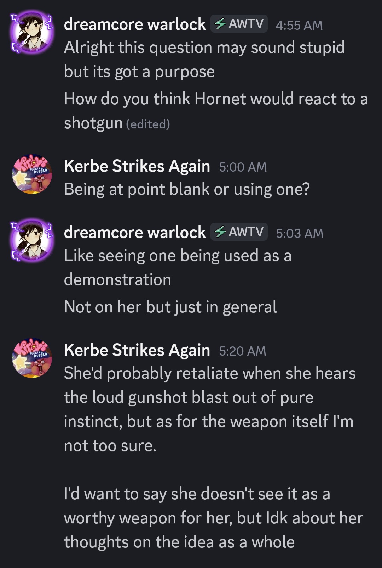Screen dimensions: 382x568
Task: Tap the 5:00 AM timestamp
Action: 243,167
